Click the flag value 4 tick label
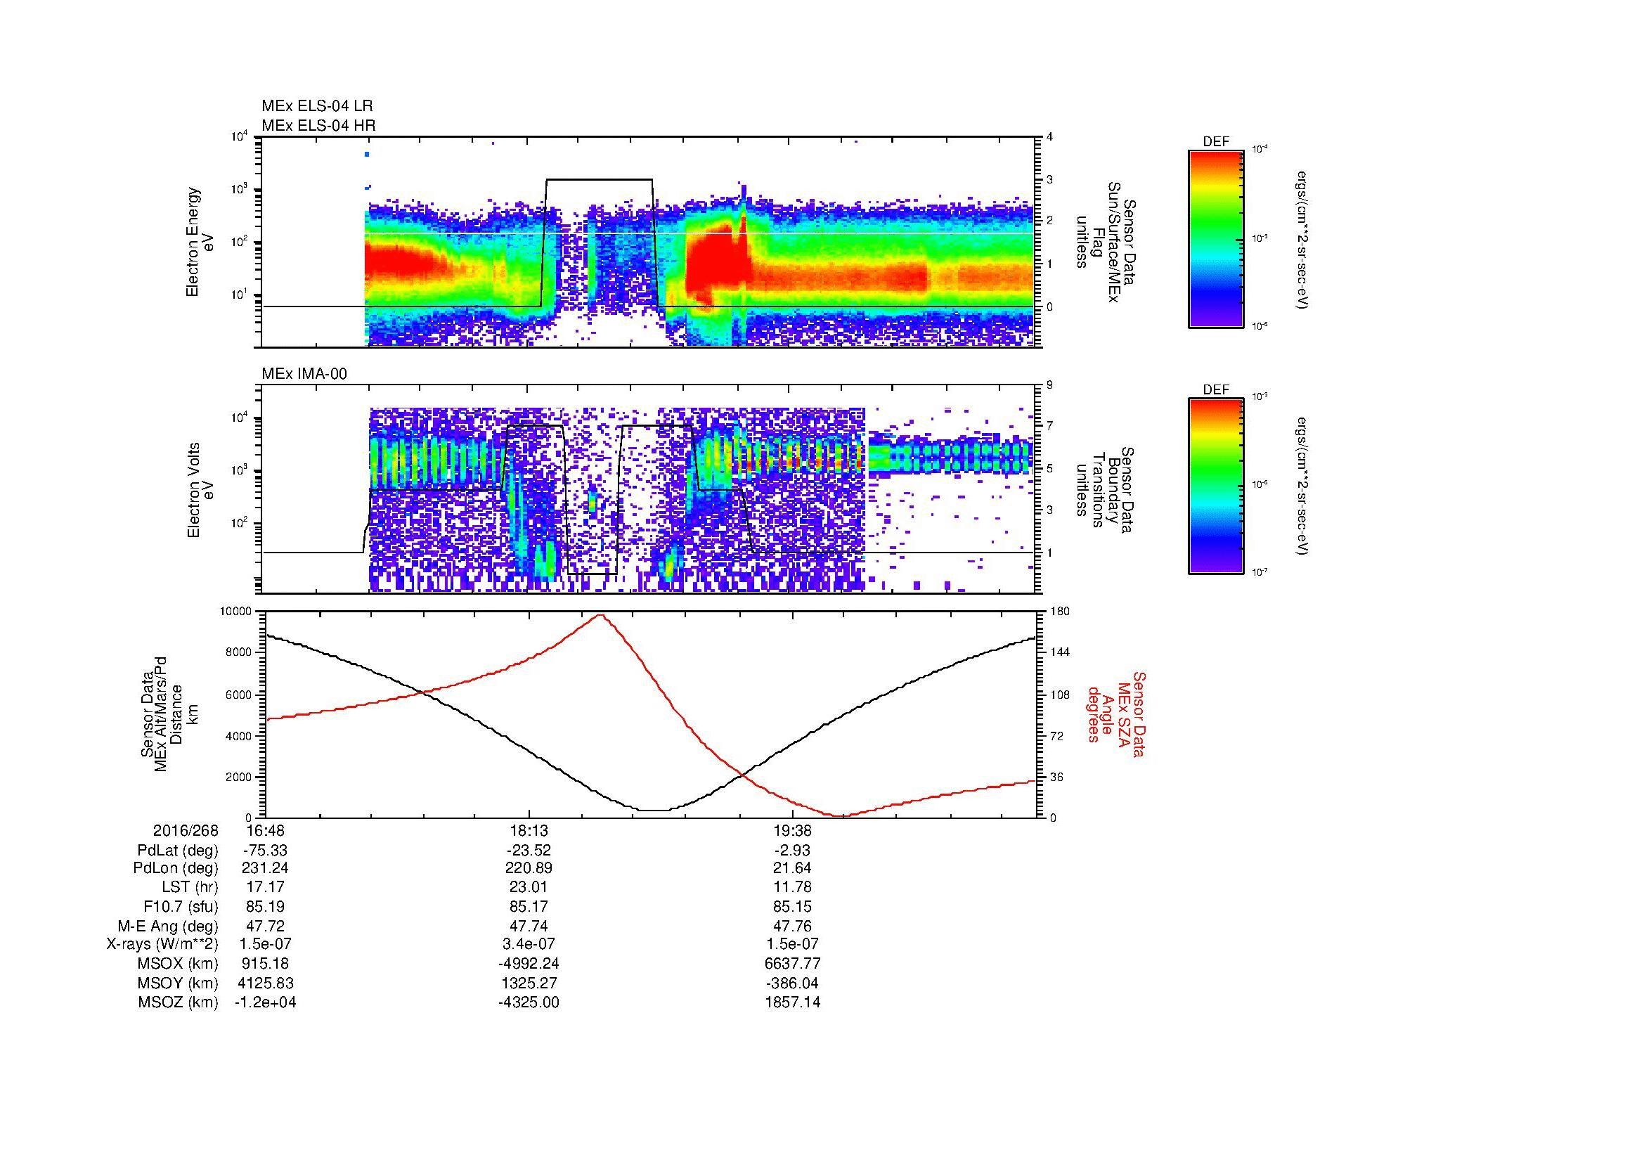This screenshot has width=1644, height=1162. pyautogui.click(x=1049, y=137)
